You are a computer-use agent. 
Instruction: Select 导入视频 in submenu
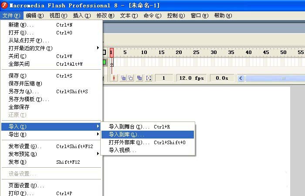tap(148, 150)
